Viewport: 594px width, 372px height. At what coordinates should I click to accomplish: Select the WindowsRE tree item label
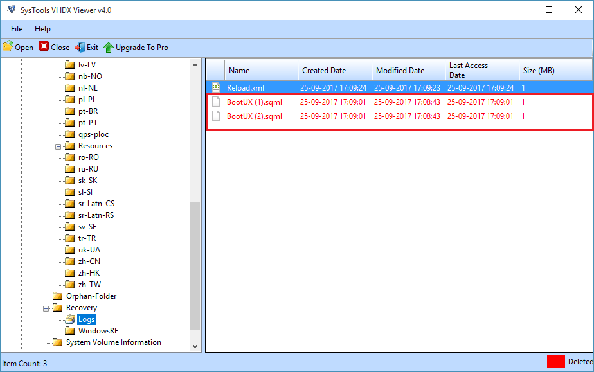(x=98, y=331)
